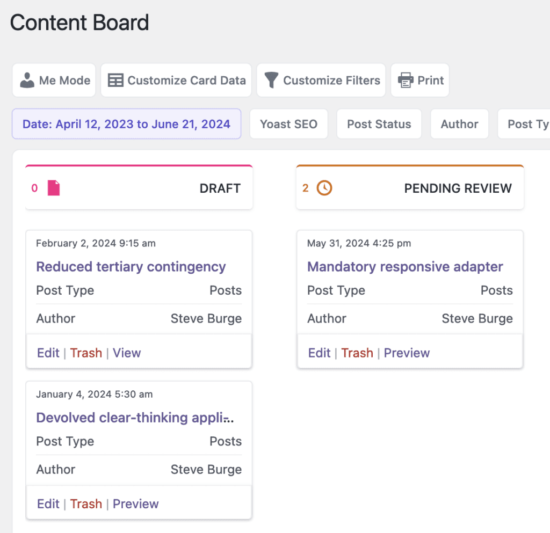The width and height of the screenshot is (550, 533).
Task: Trash the Reduced tertiary contingency post
Action: click(x=86, y=353)
